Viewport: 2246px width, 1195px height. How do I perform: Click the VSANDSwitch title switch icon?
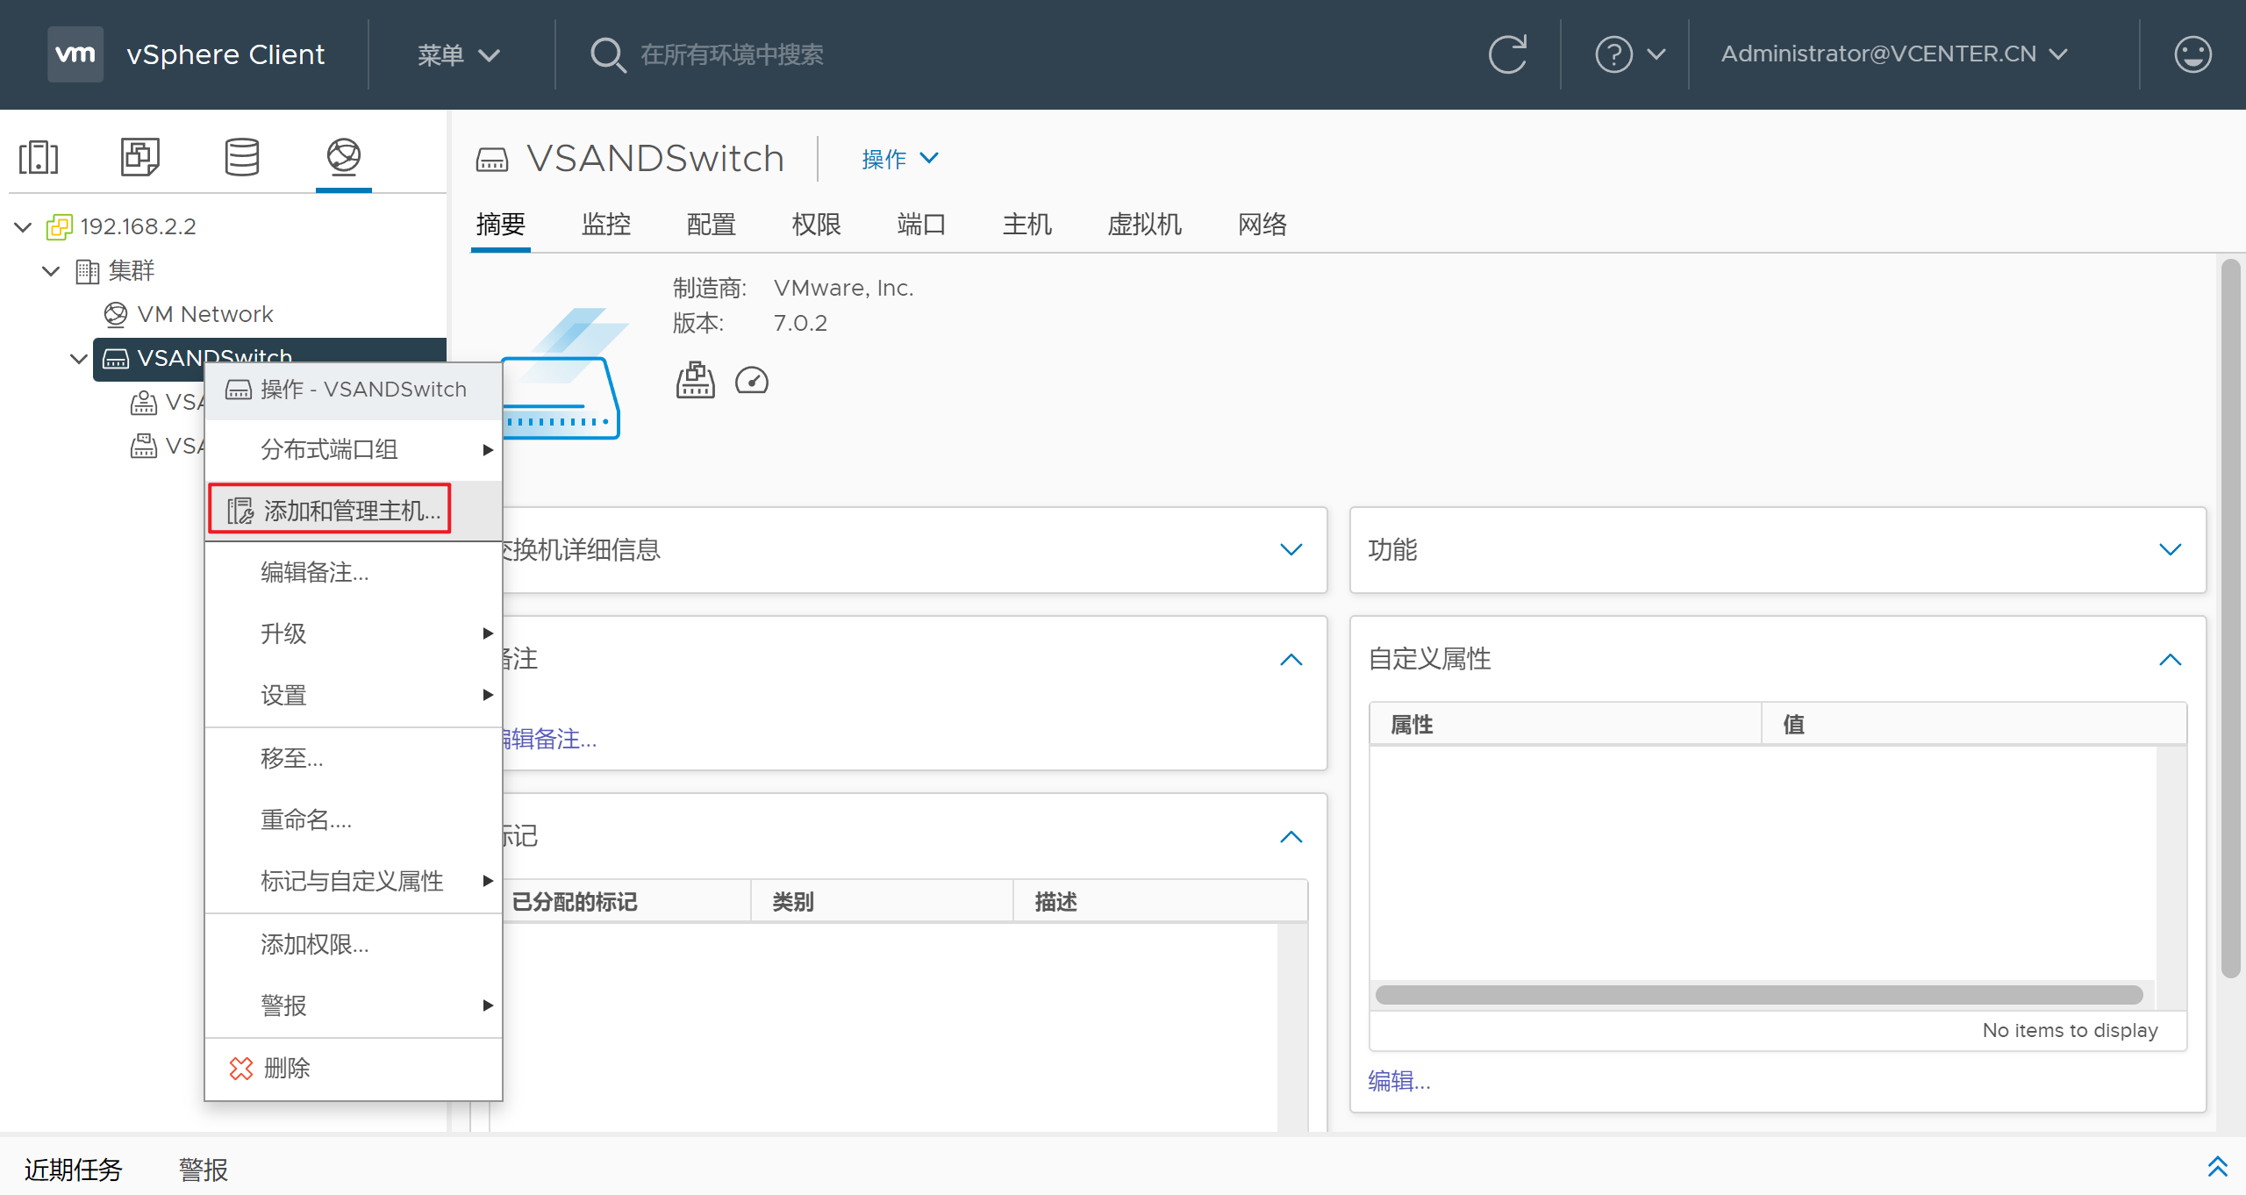click(x=492, y=160)
